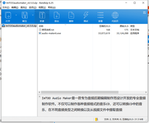Image resolution: width=149 pixels, height=123 pixels.
Task: Click the yellow archive icon in status bar
Action: tap(97, 119)
